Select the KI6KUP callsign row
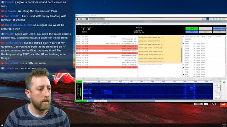Image resolution: width=227 pixels, height=127 pixels. click(204, 67)
